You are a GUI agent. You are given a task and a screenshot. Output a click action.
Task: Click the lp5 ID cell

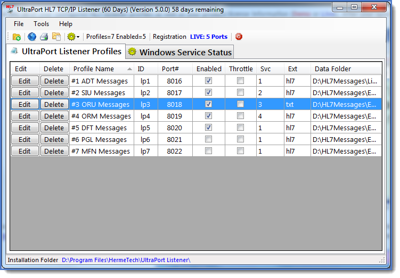(145, 128)
